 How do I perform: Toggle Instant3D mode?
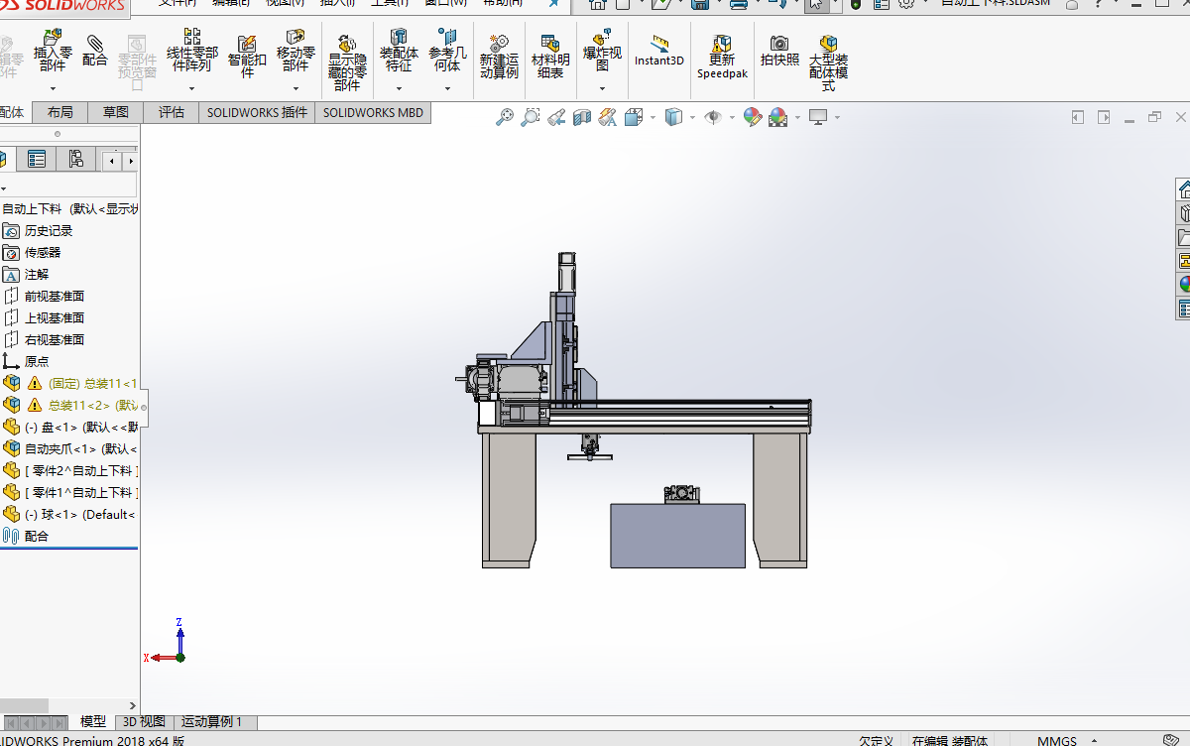tap(659, 51)
